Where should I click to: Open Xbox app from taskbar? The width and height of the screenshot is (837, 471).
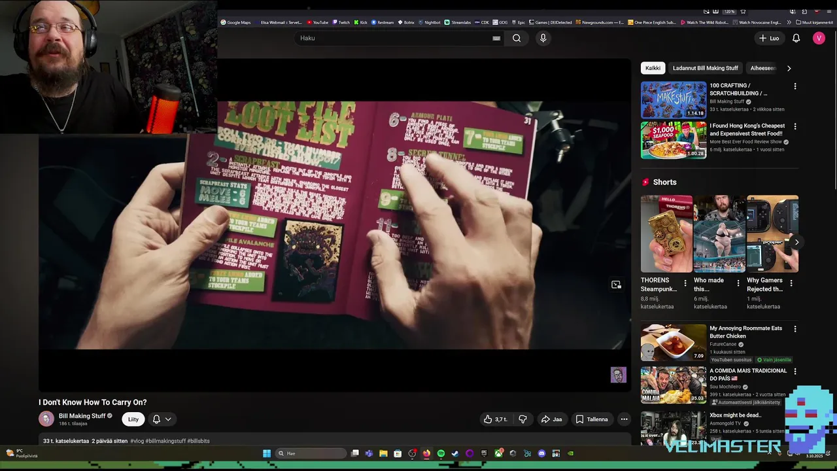499,453
